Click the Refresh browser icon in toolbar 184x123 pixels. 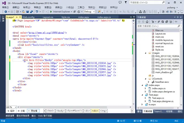coord(79,12)
